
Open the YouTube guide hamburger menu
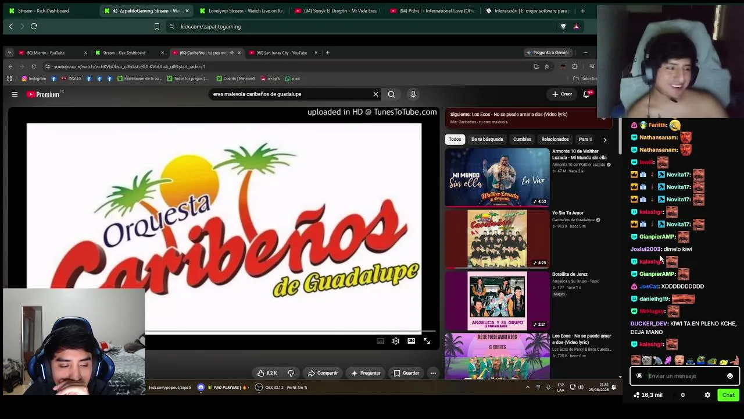(15, 94)
